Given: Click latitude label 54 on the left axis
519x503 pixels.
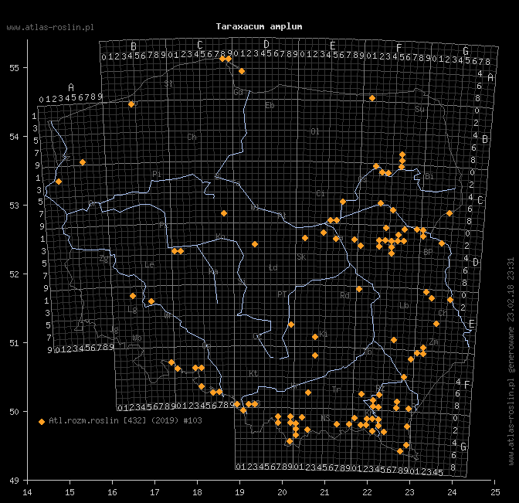Looking at the screenshot, I should [14, 137].
